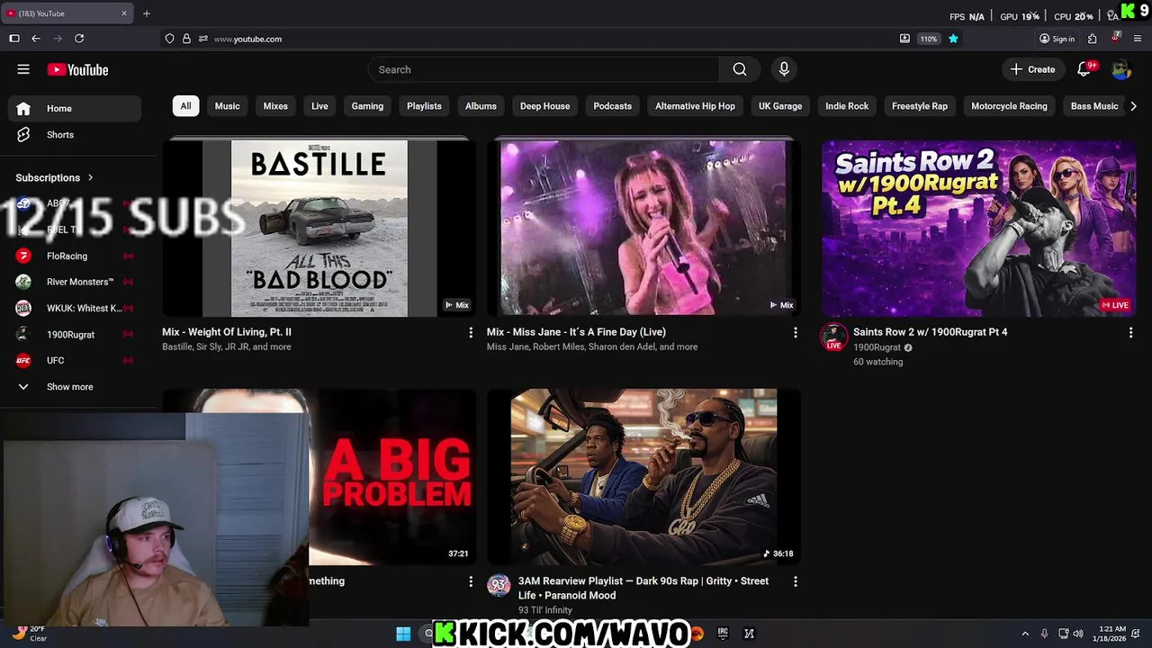Click the 110% zoom level indicator
Viewport: 1152px width, 648px height.
929,39
